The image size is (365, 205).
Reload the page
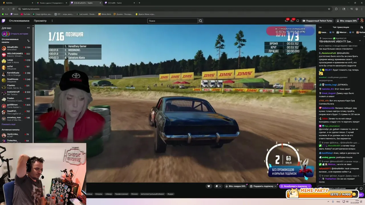14,9
